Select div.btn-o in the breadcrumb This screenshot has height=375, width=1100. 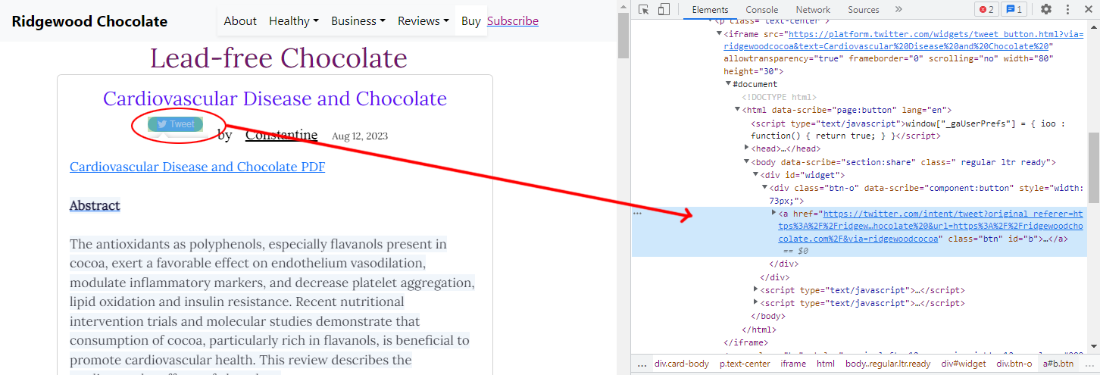point(1014,364)
